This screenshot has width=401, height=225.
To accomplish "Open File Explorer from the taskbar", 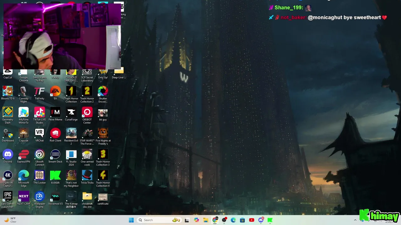I will point(206,220).
